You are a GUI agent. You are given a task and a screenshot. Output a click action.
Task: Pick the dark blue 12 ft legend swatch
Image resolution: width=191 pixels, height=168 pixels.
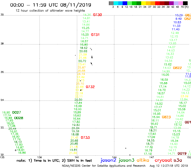tap(125, 3)
